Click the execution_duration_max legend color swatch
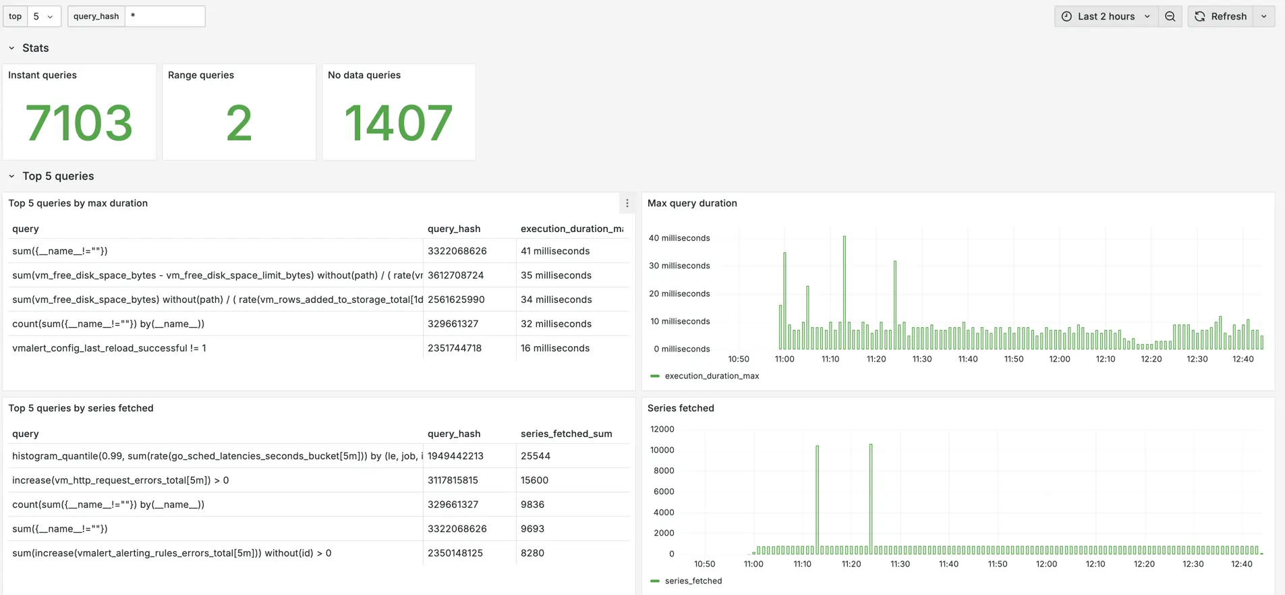This screenshot has height=595, width=1285. (654, 376)
